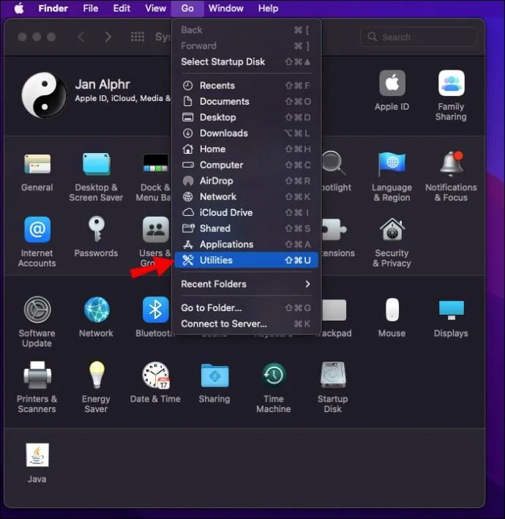505x519 pixels.
Task: Open Software Update pane
Action: tap(37, 322)
